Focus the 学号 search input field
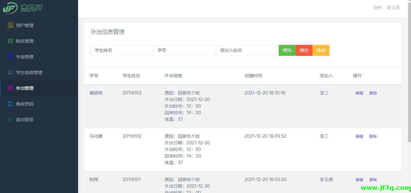 click(x=184, y=50)
